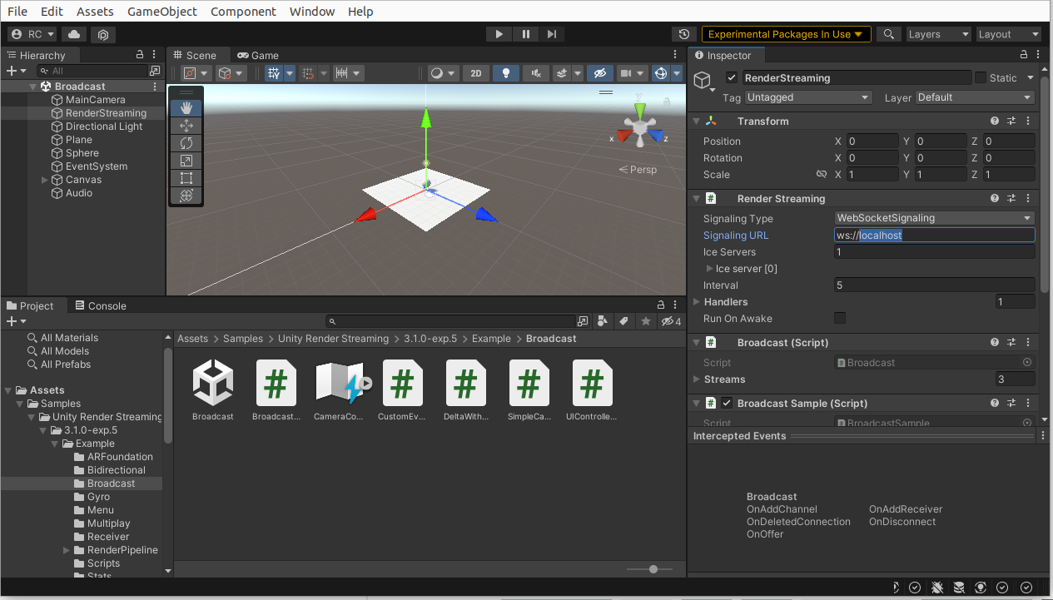Open Transform component presets icon
Viewport: 1053px width, 600px height.
[x=1011, y=121]
